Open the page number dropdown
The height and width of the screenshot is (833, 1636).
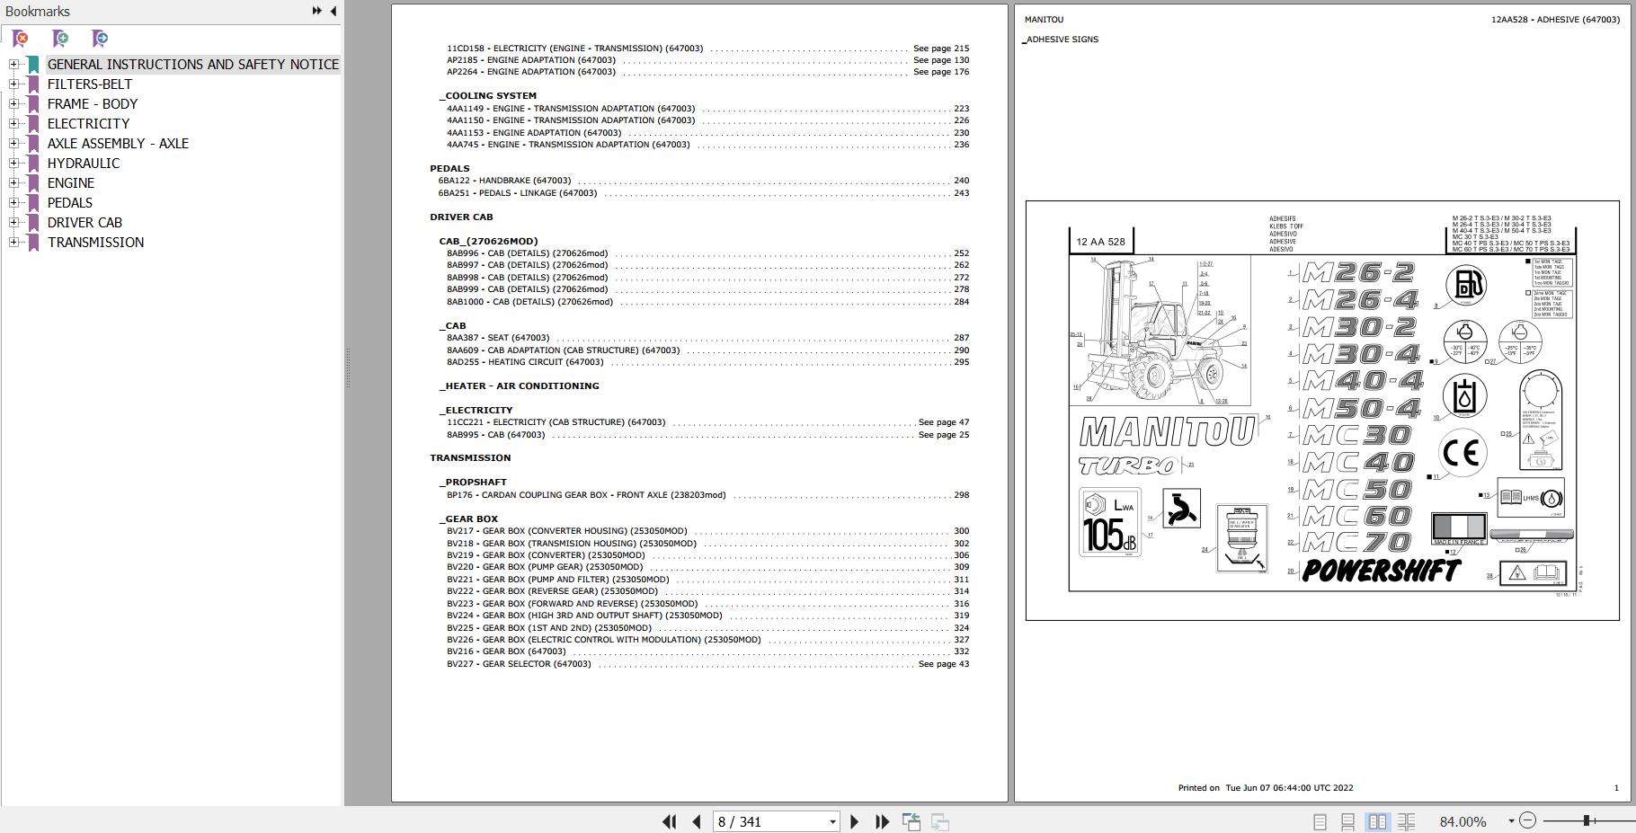[x=832, y=821]
